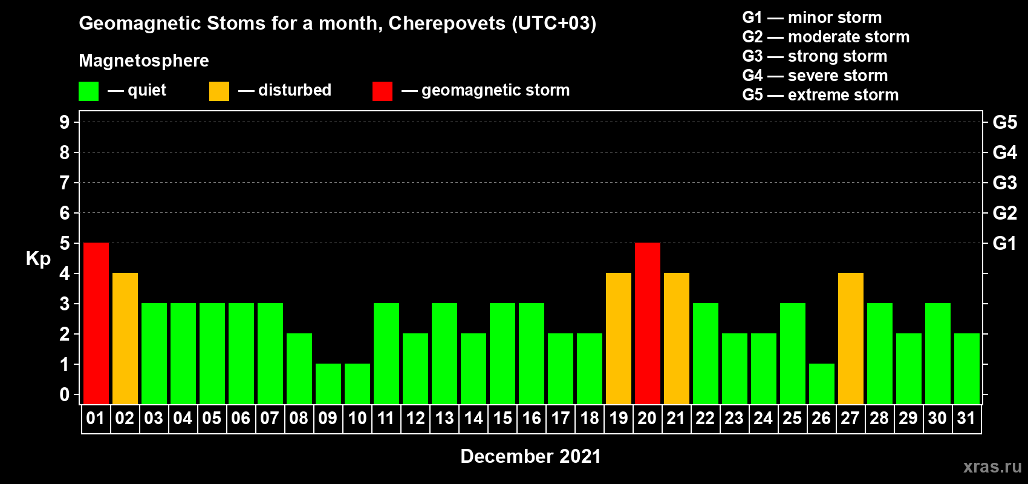Select the green bar for day 31

pyautogui.click(x=967, y=369)
